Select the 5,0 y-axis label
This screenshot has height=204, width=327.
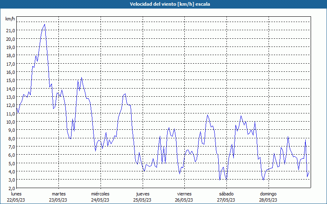12,164
